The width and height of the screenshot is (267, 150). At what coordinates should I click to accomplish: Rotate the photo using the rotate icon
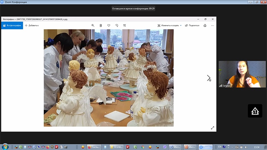[x=117, y=25]
